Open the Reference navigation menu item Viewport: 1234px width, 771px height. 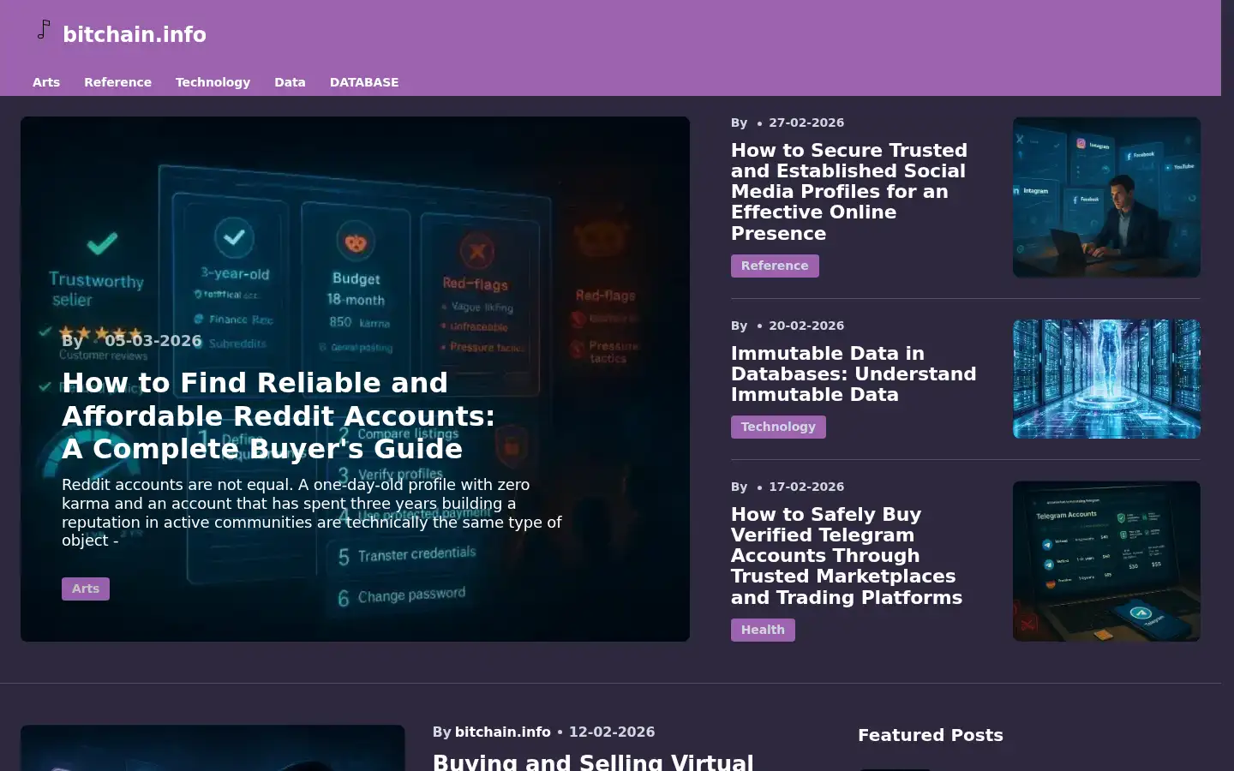117,82
